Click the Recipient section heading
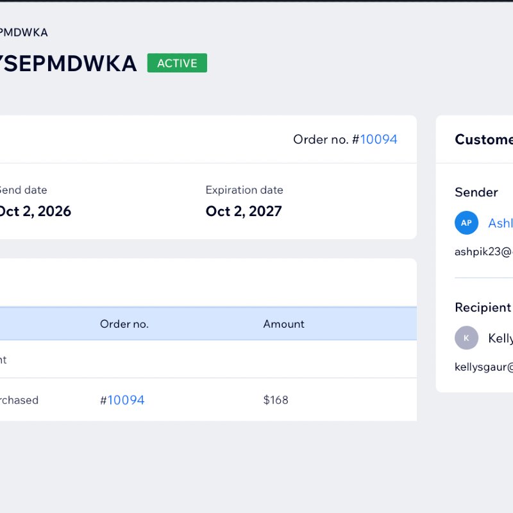This screenshot has width=513, height=513. (483, 308)
